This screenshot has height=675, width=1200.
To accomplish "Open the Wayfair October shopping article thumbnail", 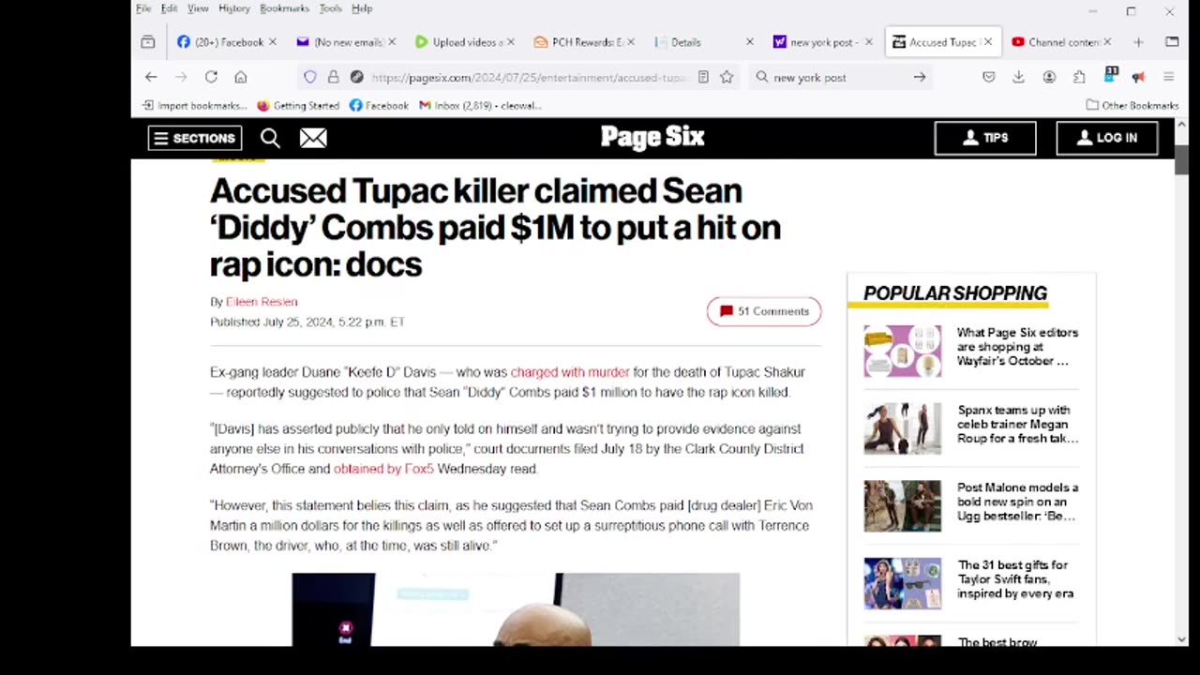I will pyautogui.click(x=902, y=352).
